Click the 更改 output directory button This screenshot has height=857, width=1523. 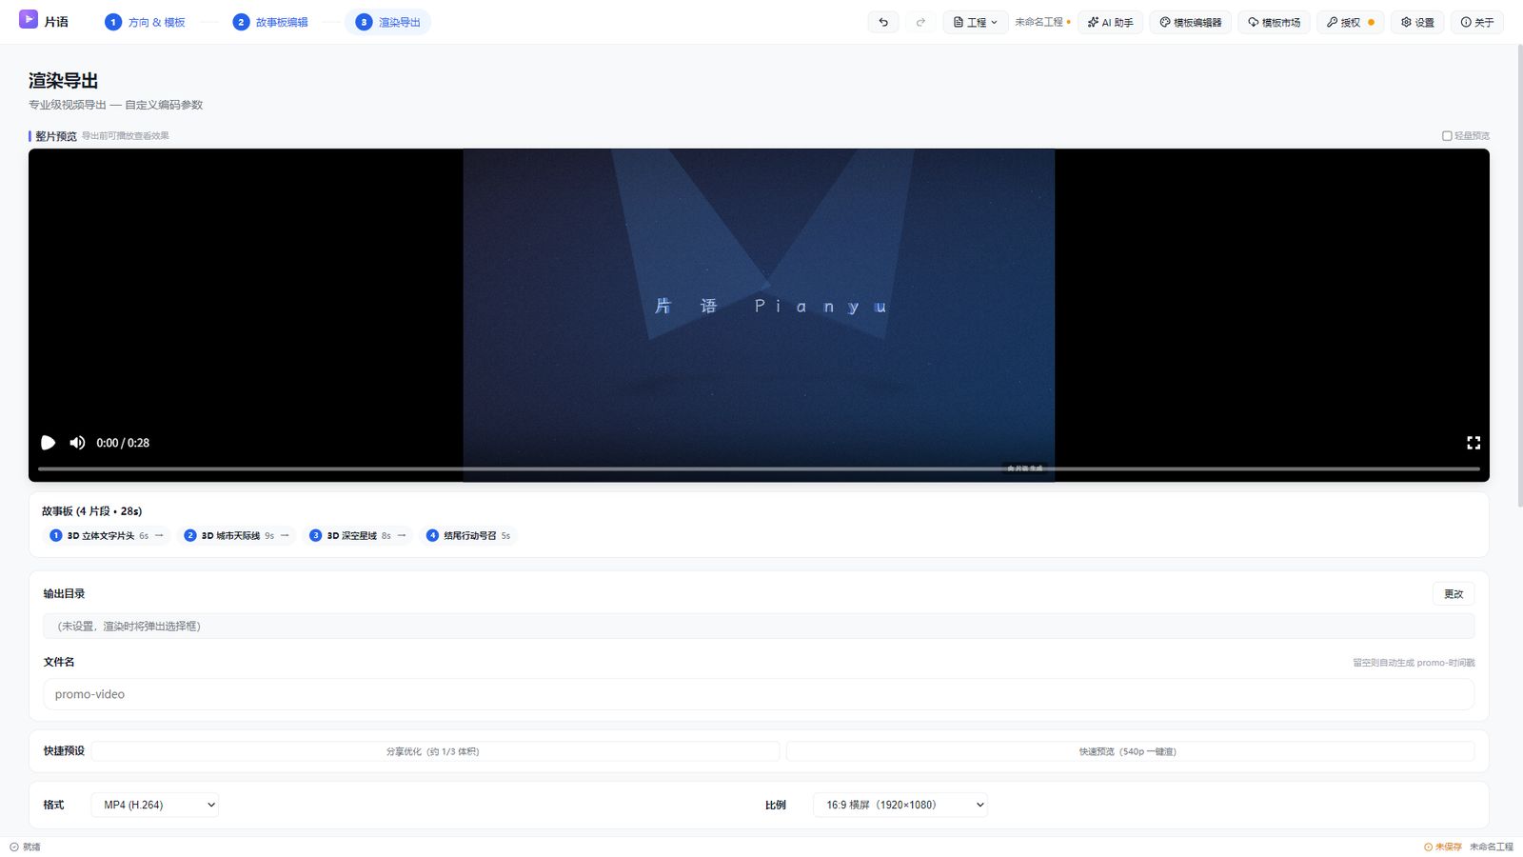point(1454,593)
